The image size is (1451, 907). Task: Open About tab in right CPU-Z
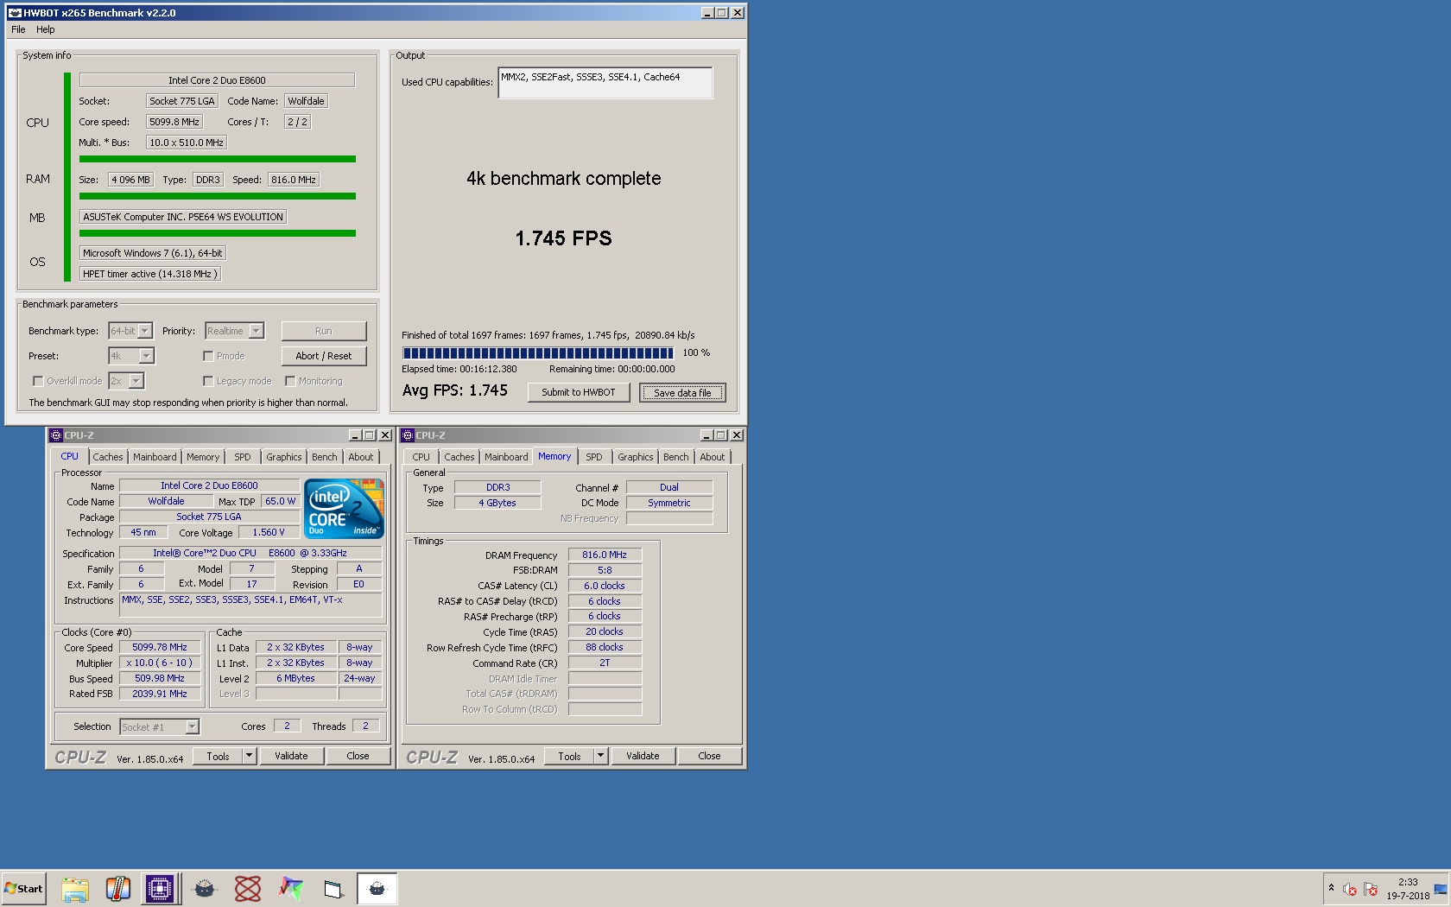pyautogui.click(x=713, y=457)
